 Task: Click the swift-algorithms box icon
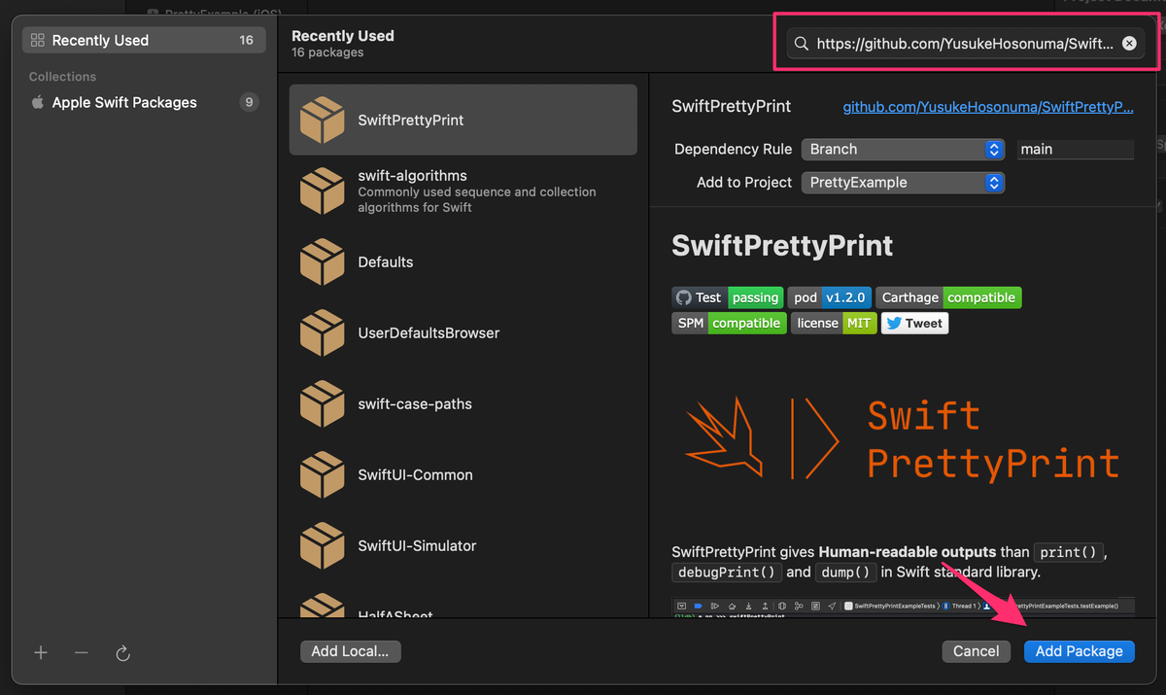tap(322, 191)
